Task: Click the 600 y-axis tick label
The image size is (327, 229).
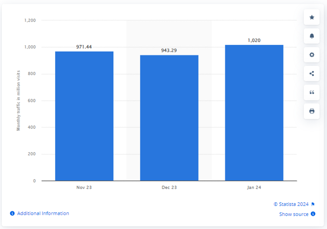Action: click(x=32, y=101)
